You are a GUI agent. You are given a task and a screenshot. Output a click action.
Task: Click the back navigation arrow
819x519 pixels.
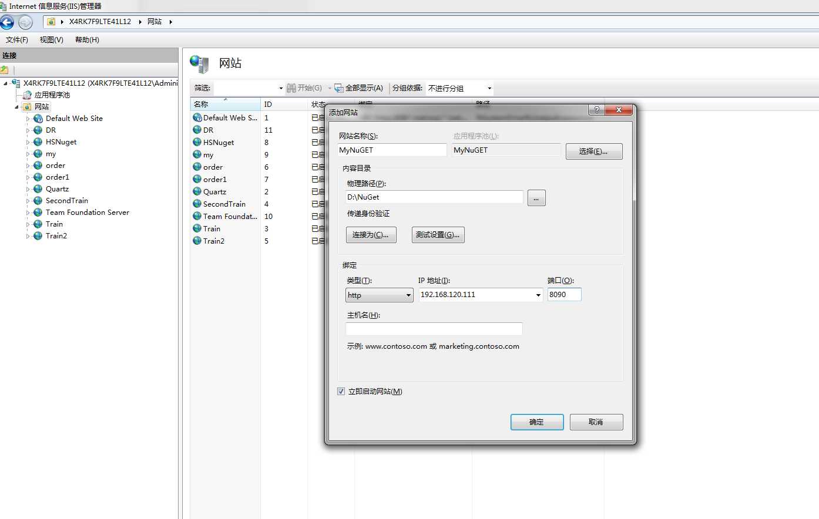coord(7,22)
